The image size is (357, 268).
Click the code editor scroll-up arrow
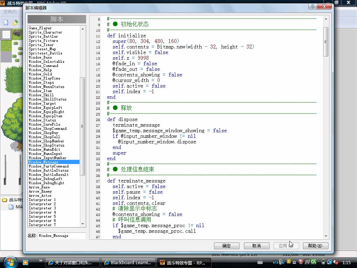(326, 19)
